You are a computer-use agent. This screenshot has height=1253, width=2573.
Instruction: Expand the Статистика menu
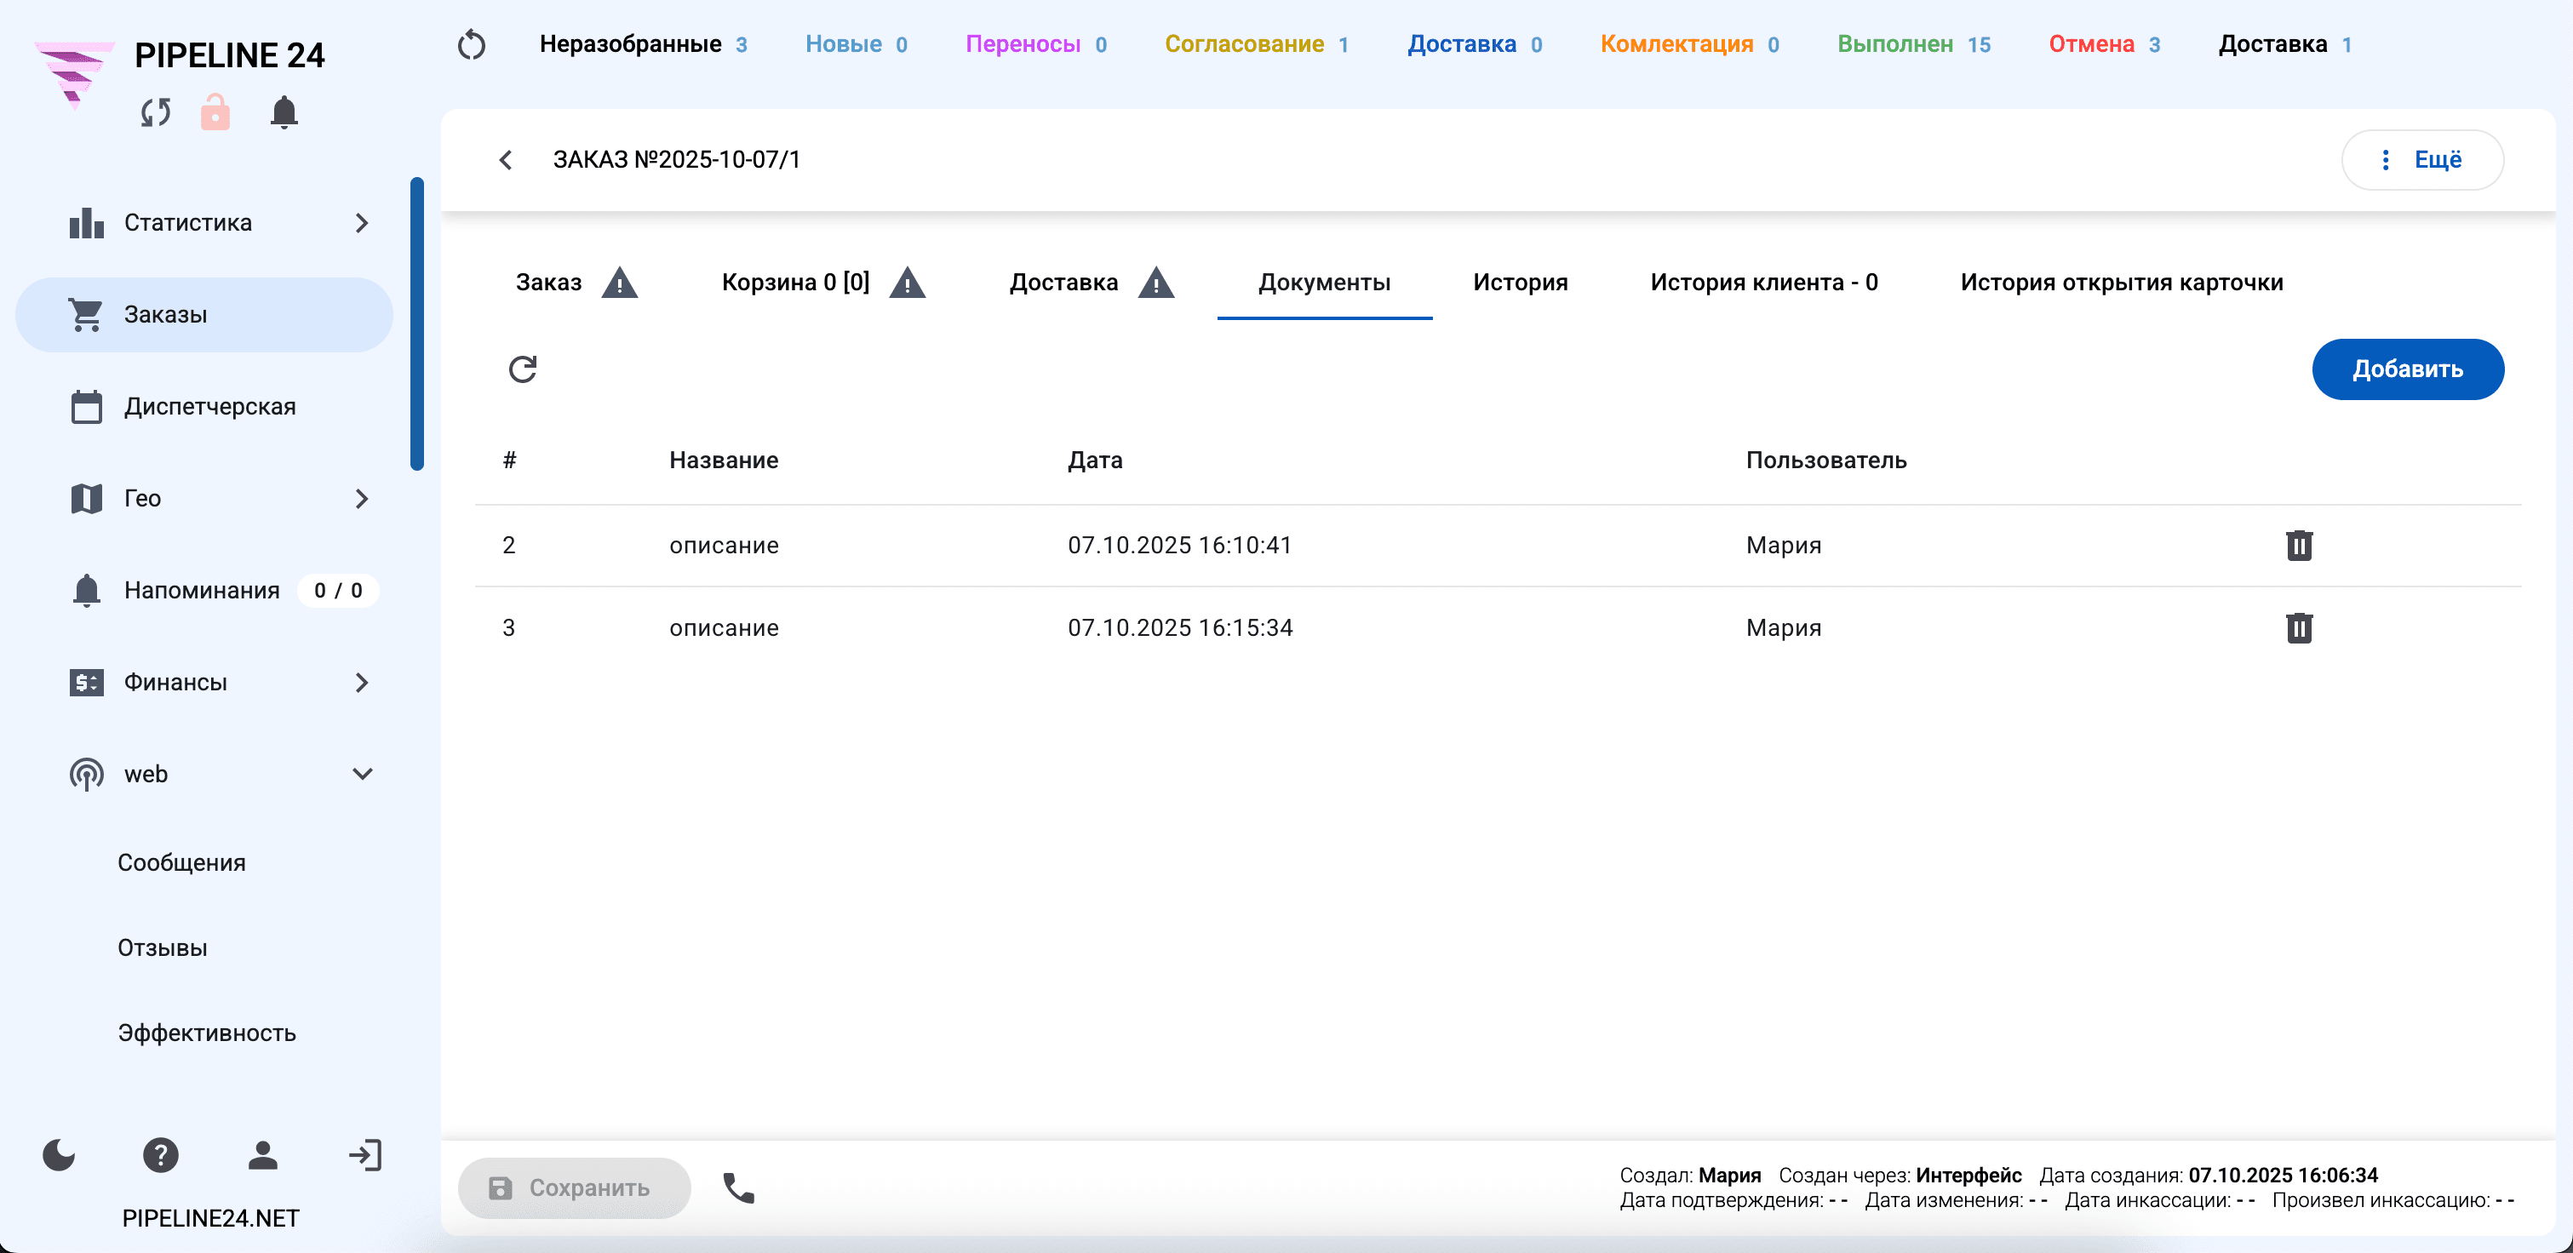pos(362,223)
